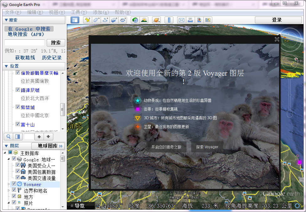The width and height of the screenshot is (306, 212).
Task: Open the 工具(T) menu
Action: pos(79,13)
